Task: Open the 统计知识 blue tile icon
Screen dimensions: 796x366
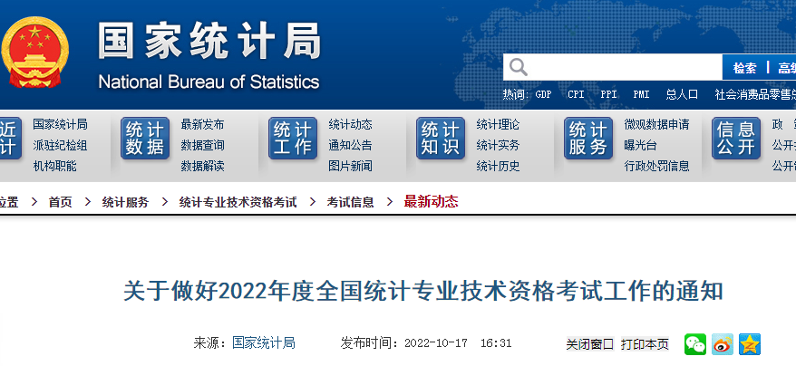Action: point(441,139)
